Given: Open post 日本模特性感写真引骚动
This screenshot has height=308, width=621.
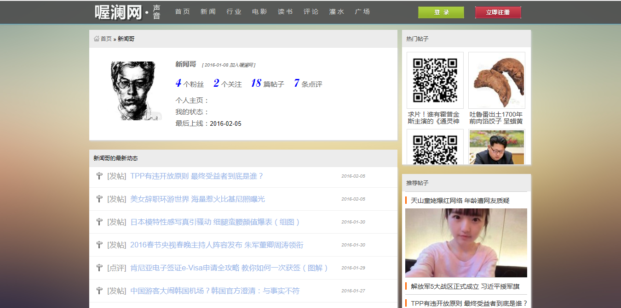Looking at the screenshot, I should 215,222.
